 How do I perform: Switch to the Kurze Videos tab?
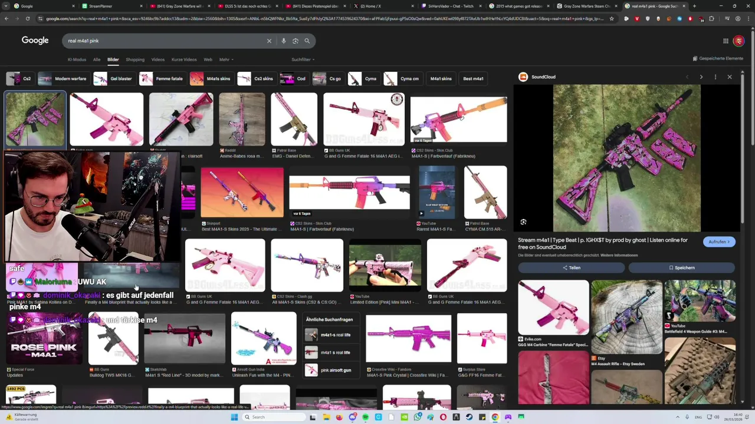[184, 59]
